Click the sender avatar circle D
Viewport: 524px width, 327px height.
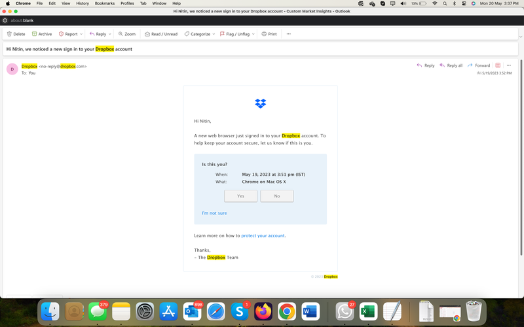12,69
